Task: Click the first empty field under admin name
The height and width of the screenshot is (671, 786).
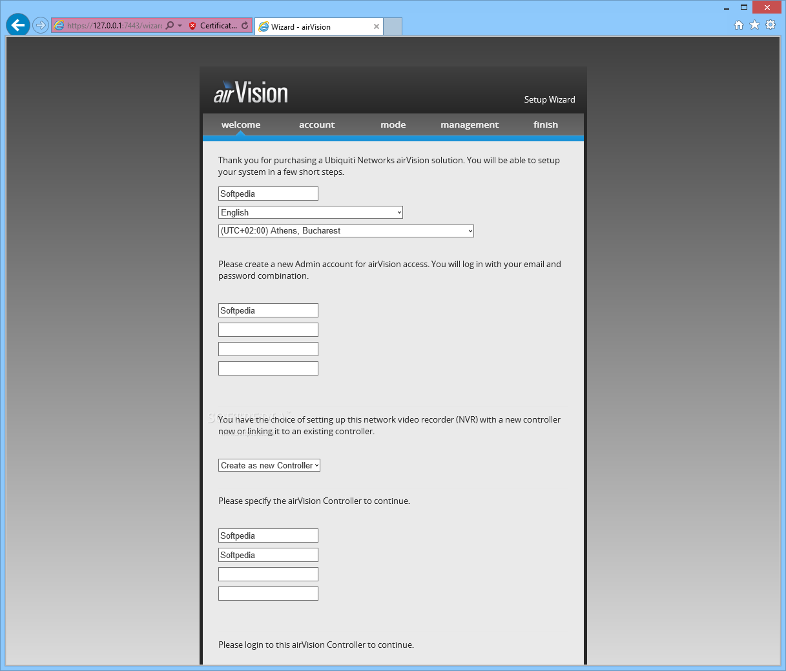Action: [268, 330]
